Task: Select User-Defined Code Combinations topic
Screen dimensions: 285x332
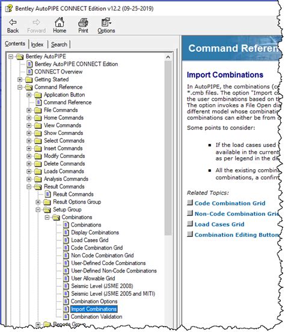Action: tap(108, 263)
